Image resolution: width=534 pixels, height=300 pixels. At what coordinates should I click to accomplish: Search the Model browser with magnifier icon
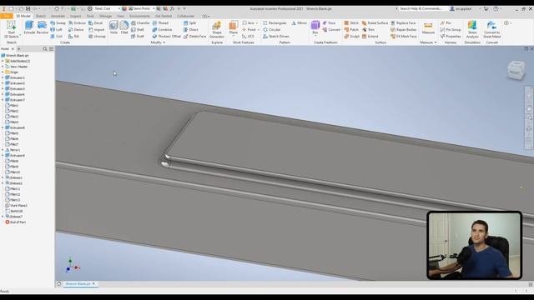pyautogui.click(x=45, y=49)
